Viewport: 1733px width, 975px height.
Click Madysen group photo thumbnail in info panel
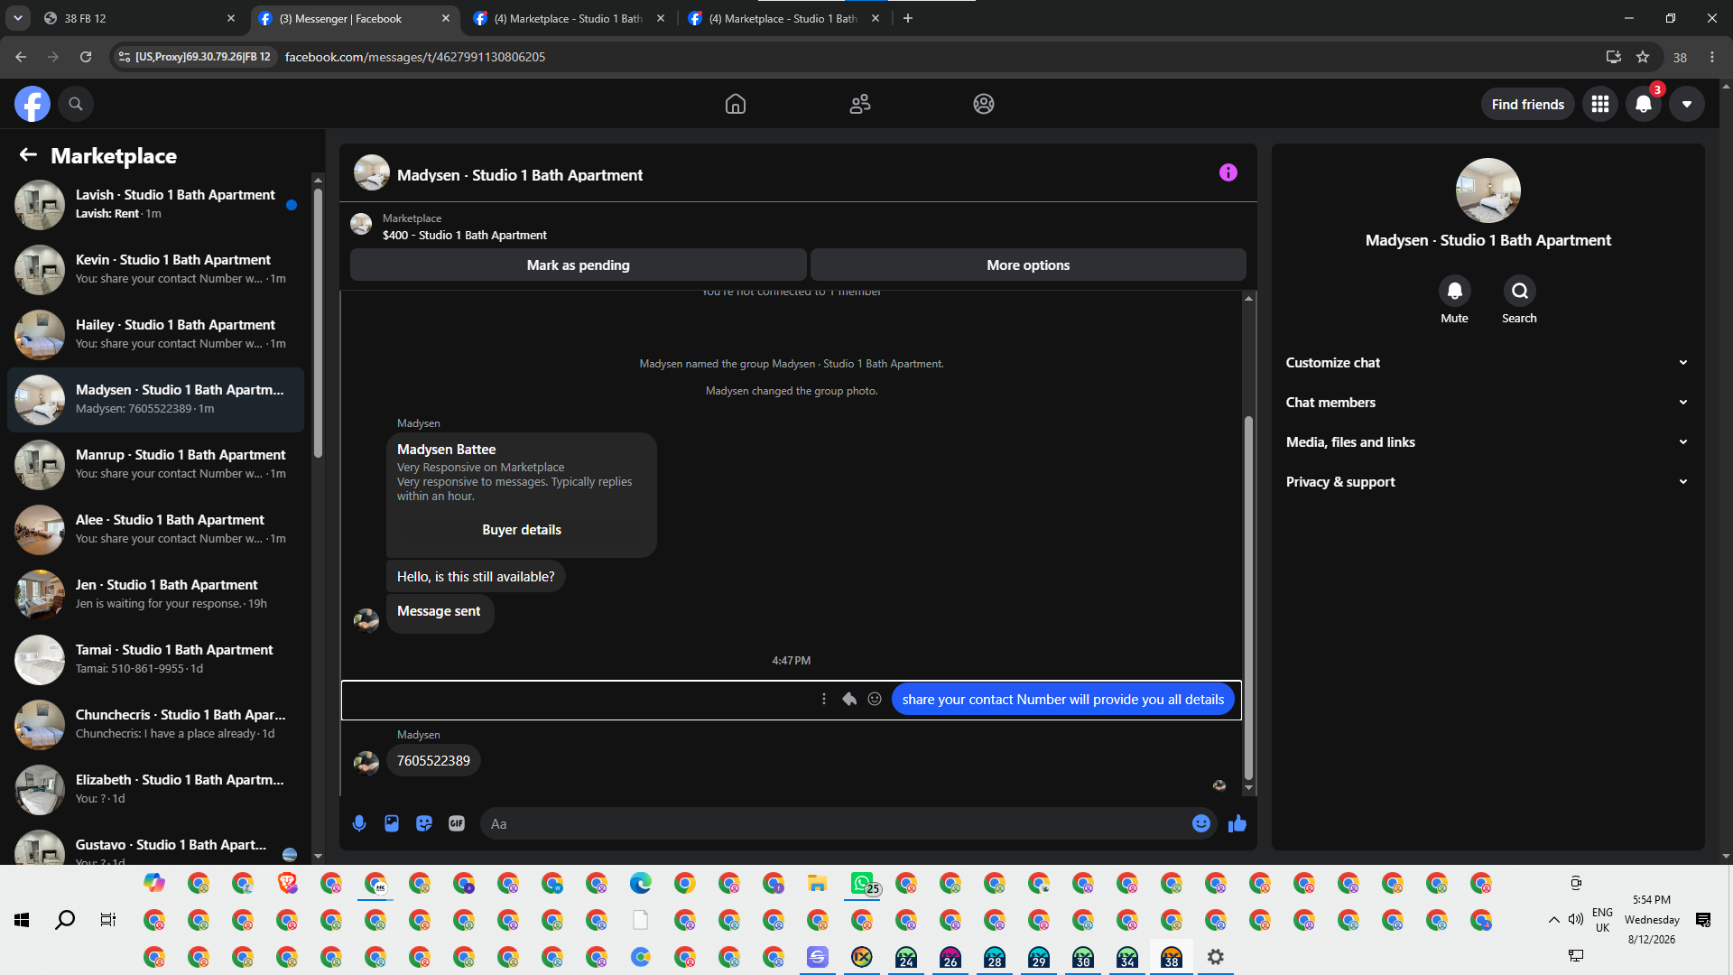[1487, 190]
